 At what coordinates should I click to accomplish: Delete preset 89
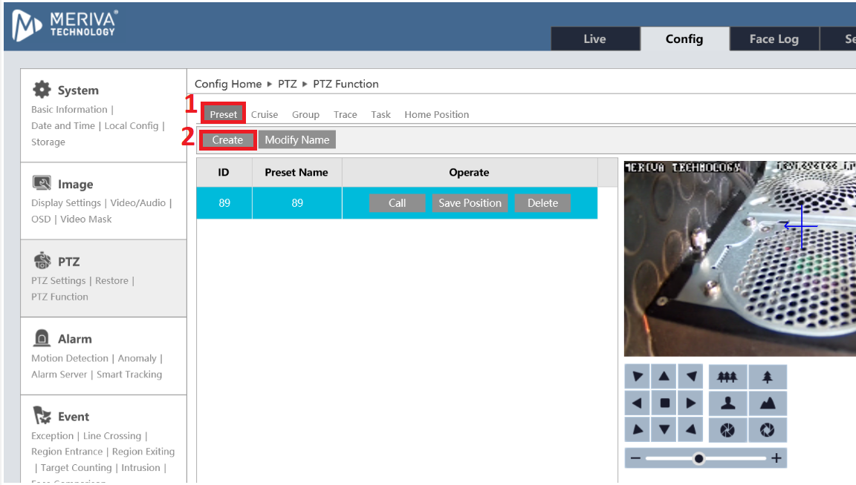(x=542, y=203)
